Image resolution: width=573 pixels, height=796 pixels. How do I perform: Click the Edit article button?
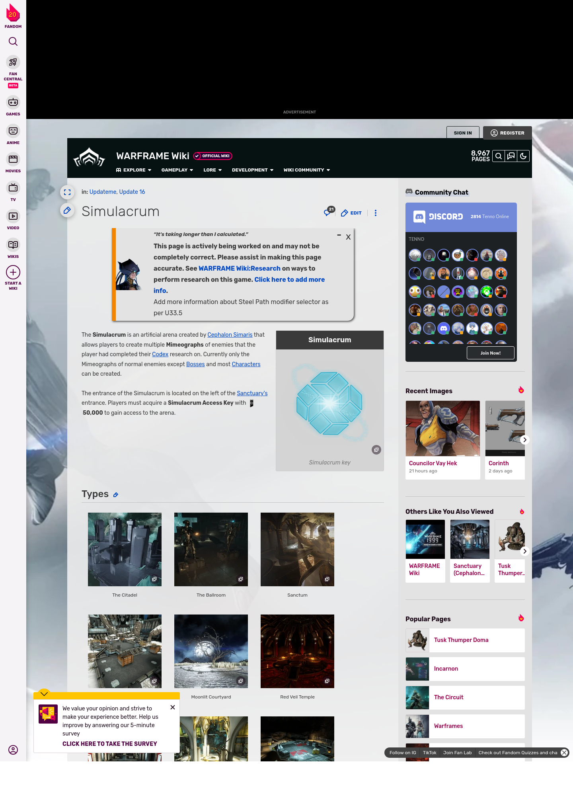tap(351, 213)
